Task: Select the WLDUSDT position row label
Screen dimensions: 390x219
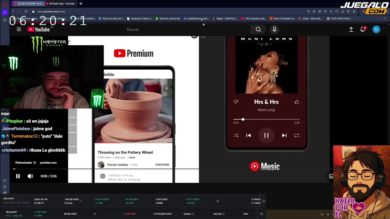Action: coord(12,212)
